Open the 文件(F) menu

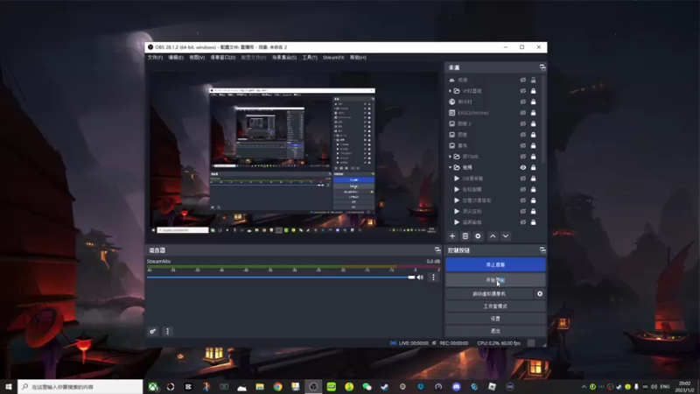155,58
